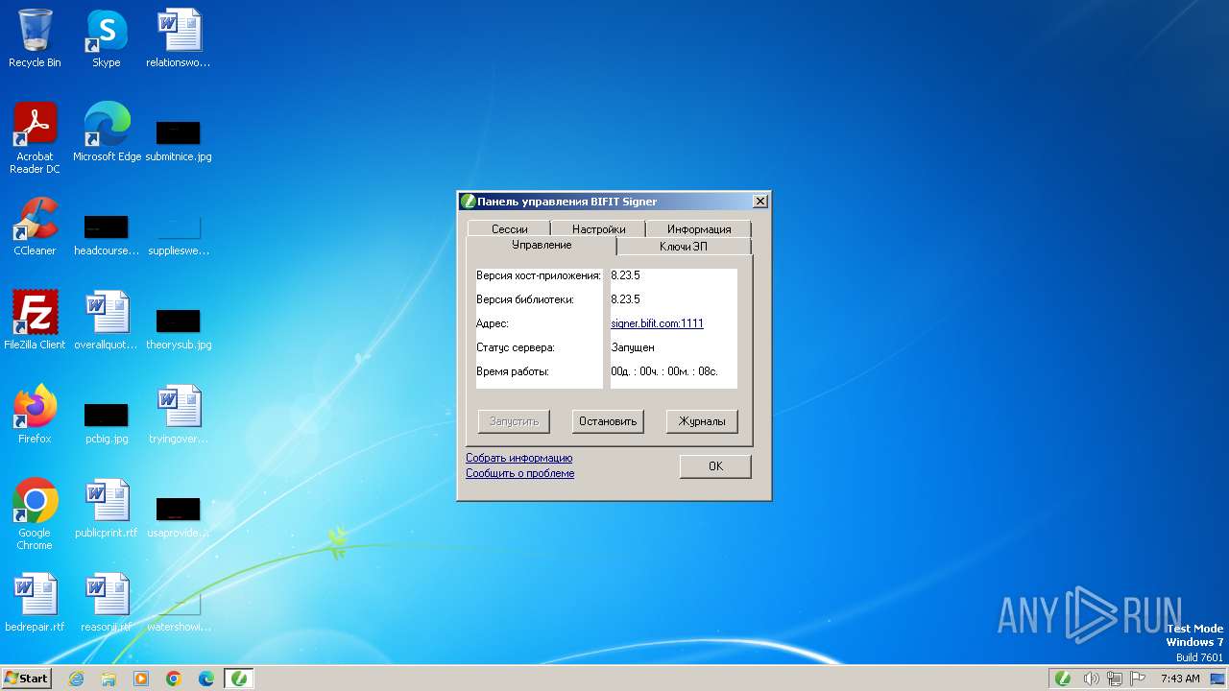
Task: Click the BIFIT Signer title bar icon
Action: 469,202
